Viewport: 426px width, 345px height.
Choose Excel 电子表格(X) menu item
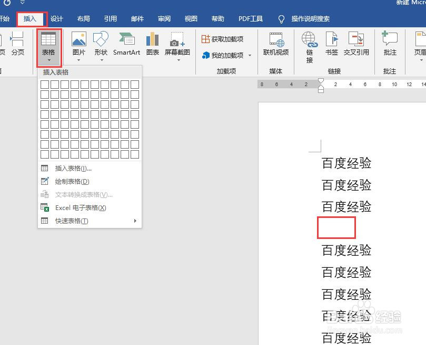click(x=90, y=208)
